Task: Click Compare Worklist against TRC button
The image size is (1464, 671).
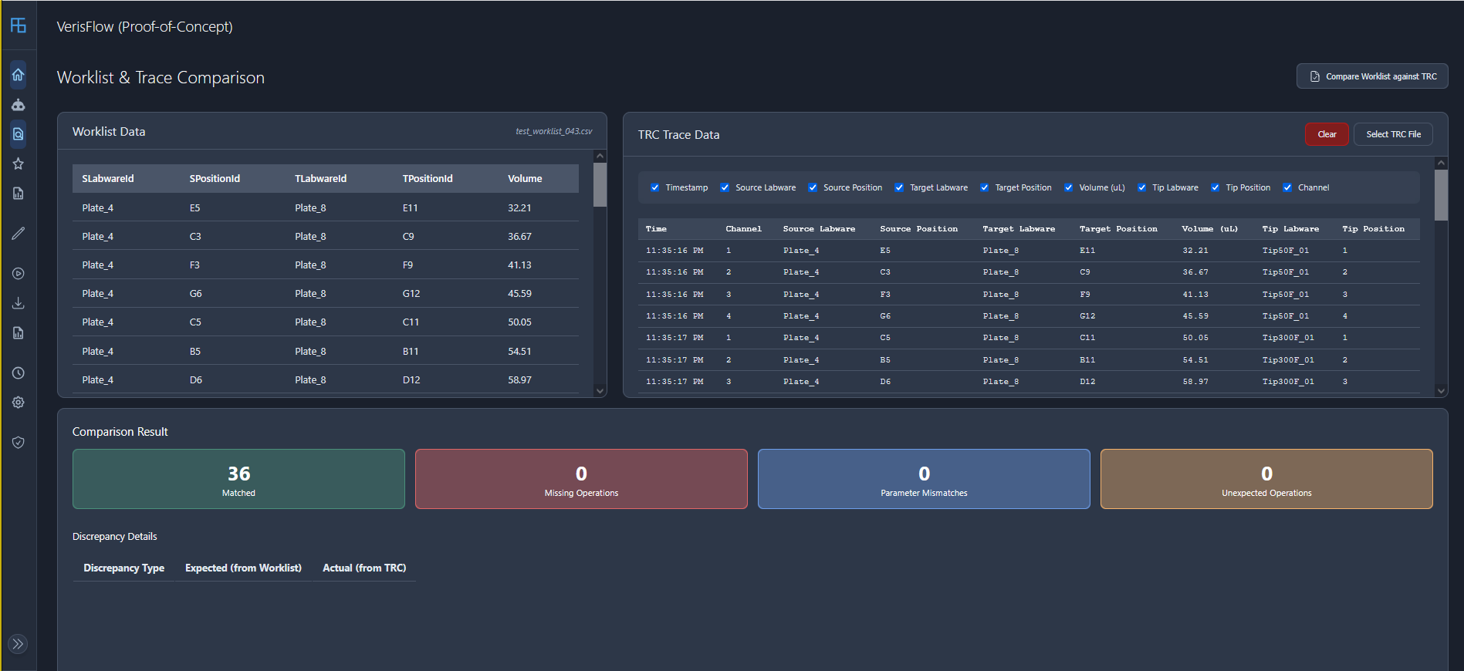Action: 1372,76
